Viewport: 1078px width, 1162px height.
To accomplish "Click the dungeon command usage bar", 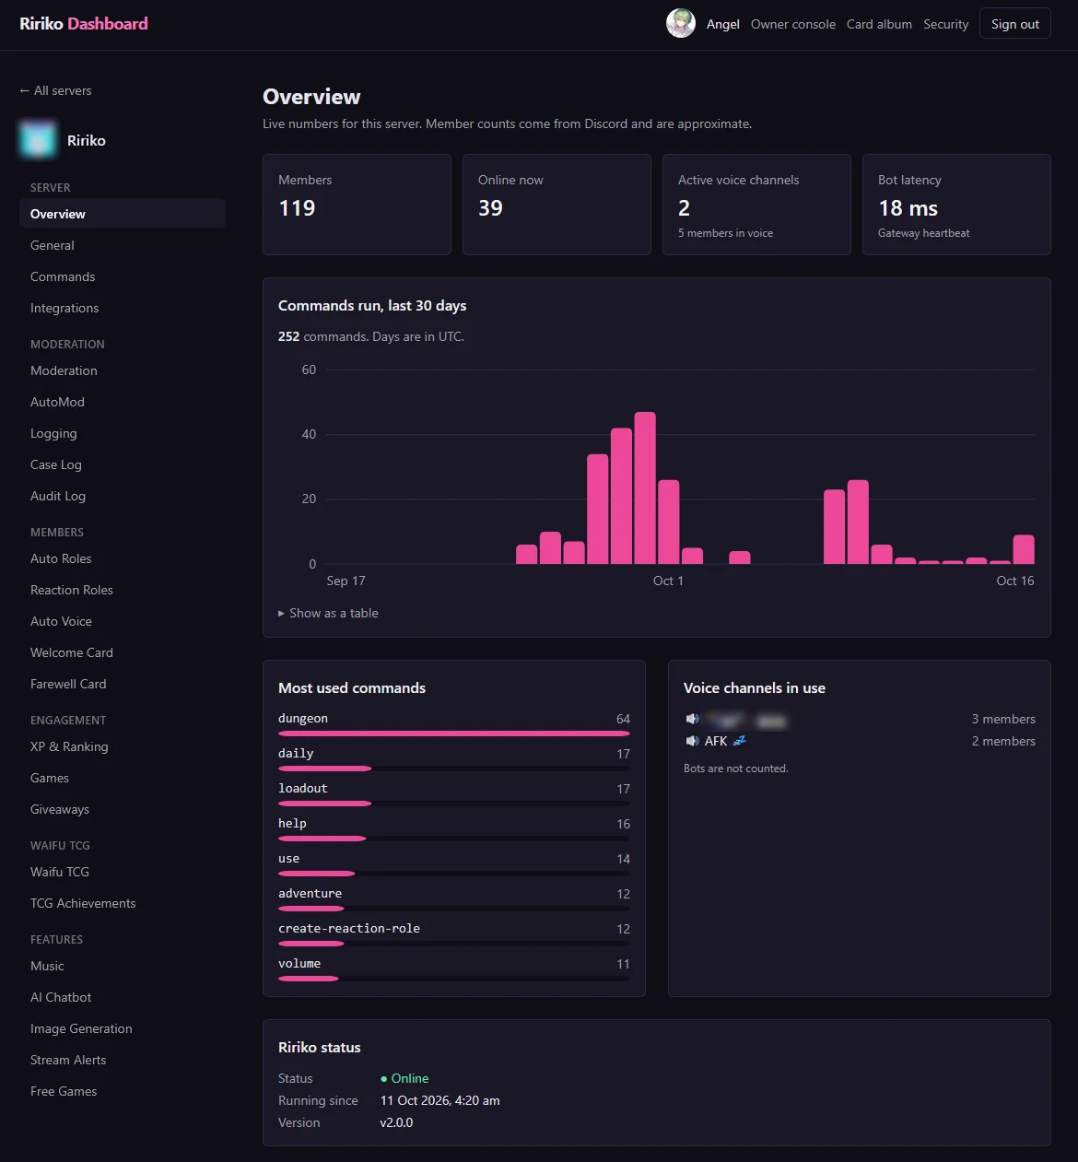I will 454,734.
